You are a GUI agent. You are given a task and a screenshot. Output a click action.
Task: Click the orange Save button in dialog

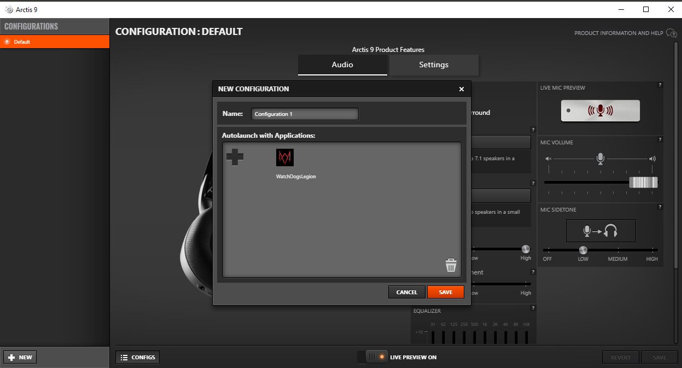[x=446, y=292]
